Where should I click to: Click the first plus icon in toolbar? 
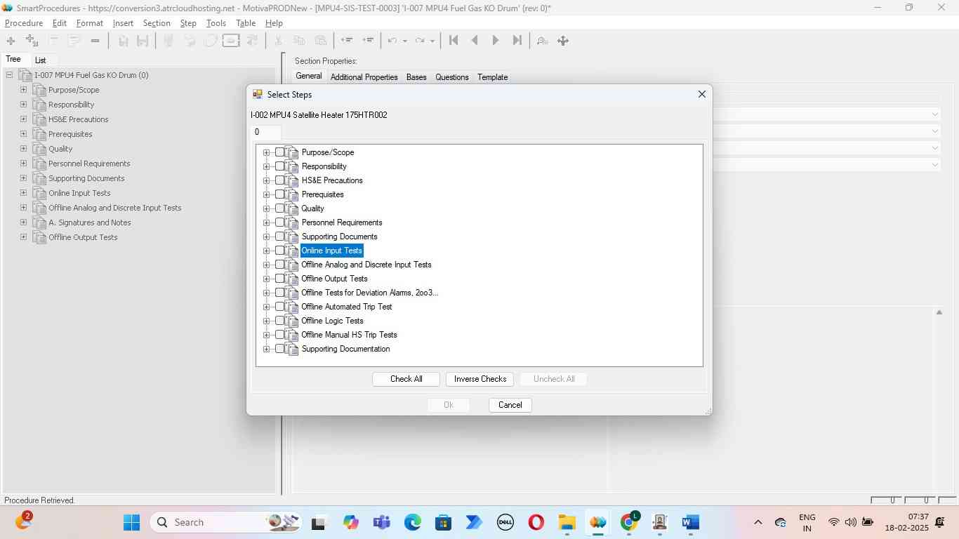11,41
